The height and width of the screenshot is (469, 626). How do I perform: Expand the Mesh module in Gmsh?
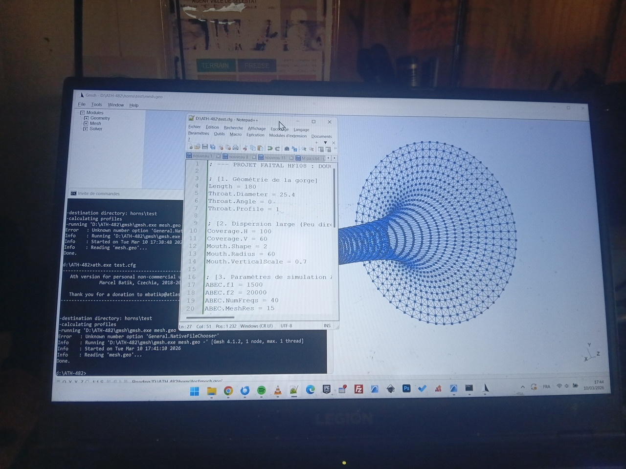tap(86, 124)
